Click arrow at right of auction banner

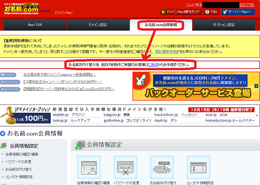(257, 115)
